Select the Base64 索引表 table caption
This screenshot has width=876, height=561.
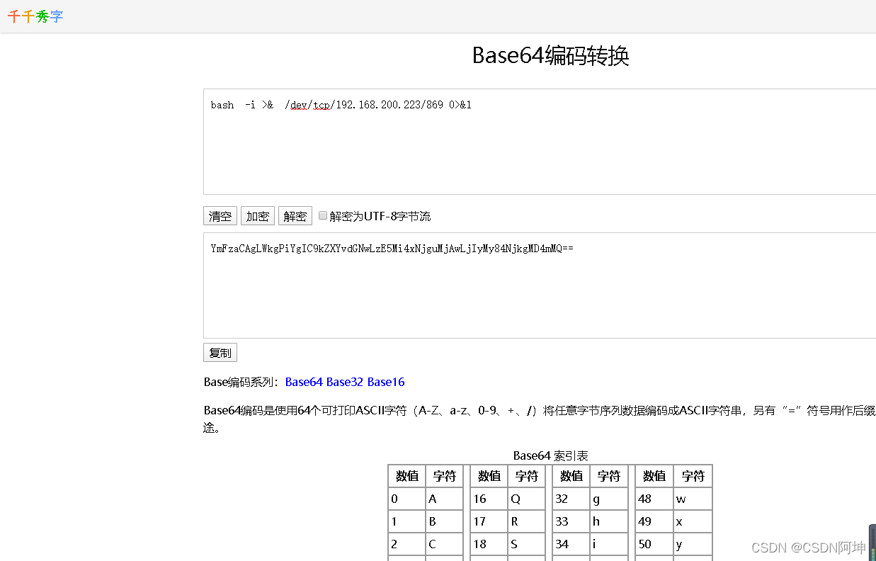point(551,455)
